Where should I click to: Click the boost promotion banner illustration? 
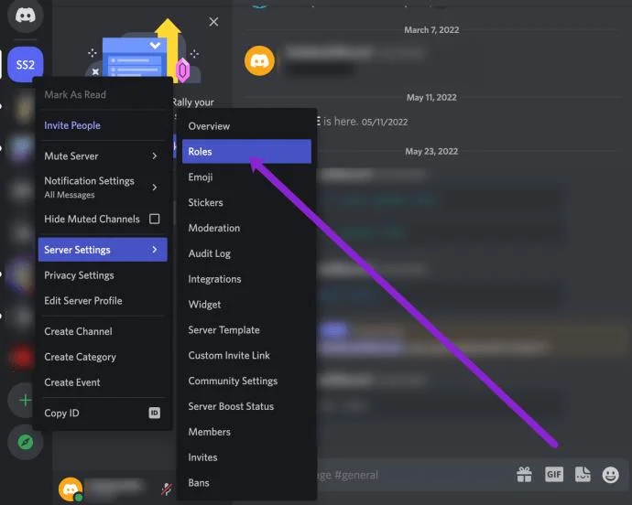(x=143, y=49)
